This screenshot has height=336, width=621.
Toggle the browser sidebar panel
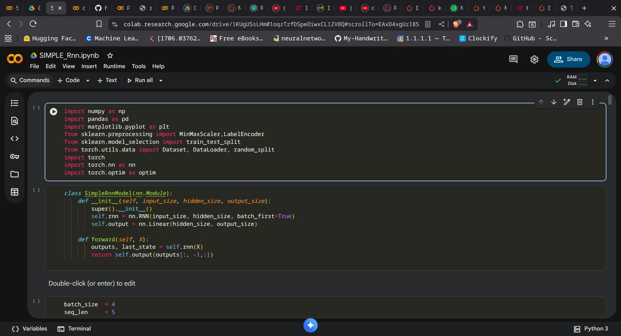coord(563,24)
